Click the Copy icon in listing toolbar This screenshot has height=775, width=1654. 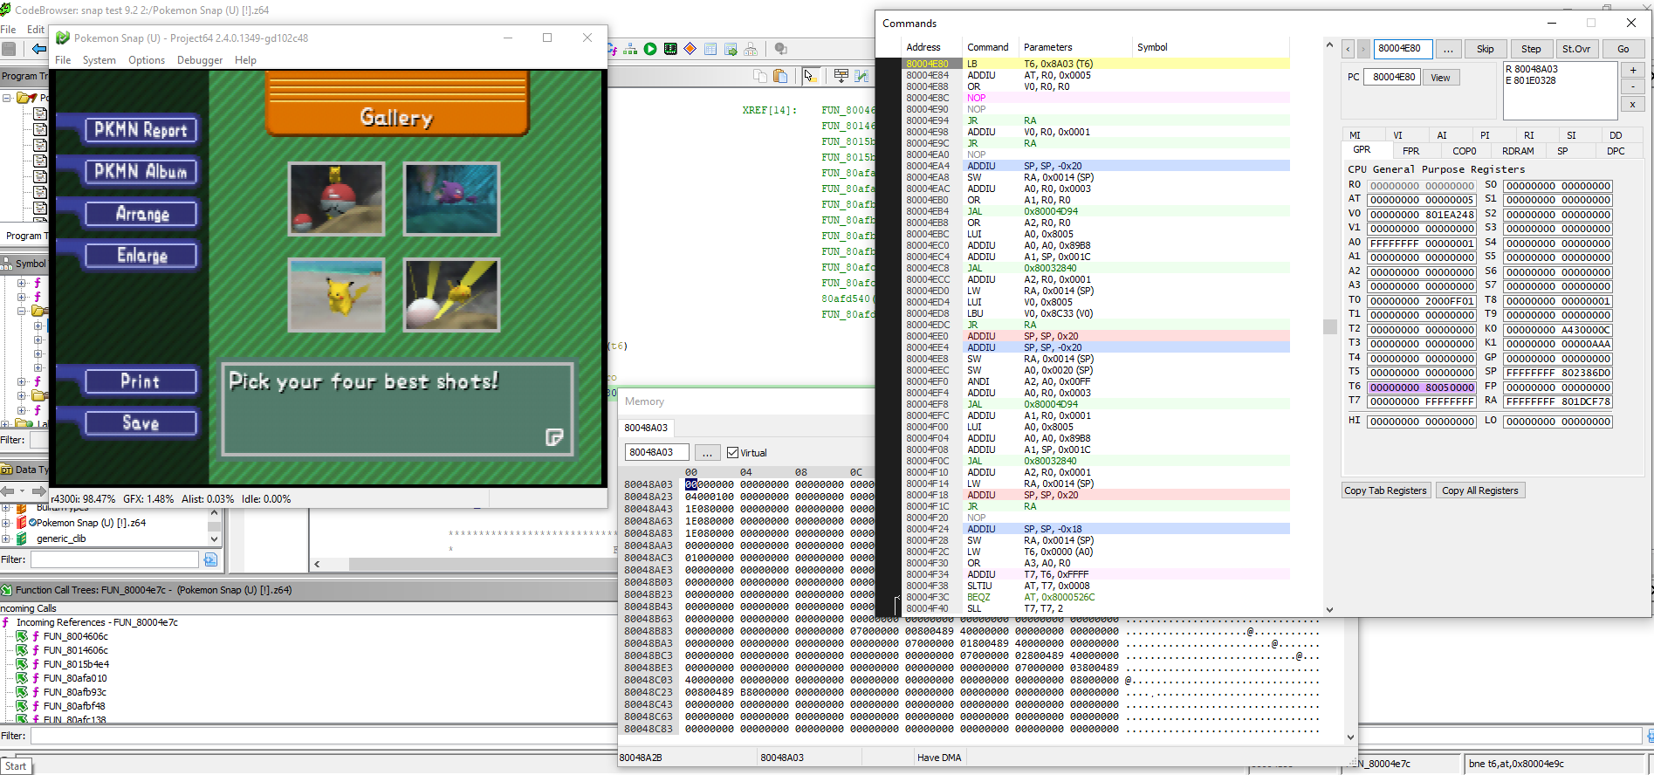(760, 76)
